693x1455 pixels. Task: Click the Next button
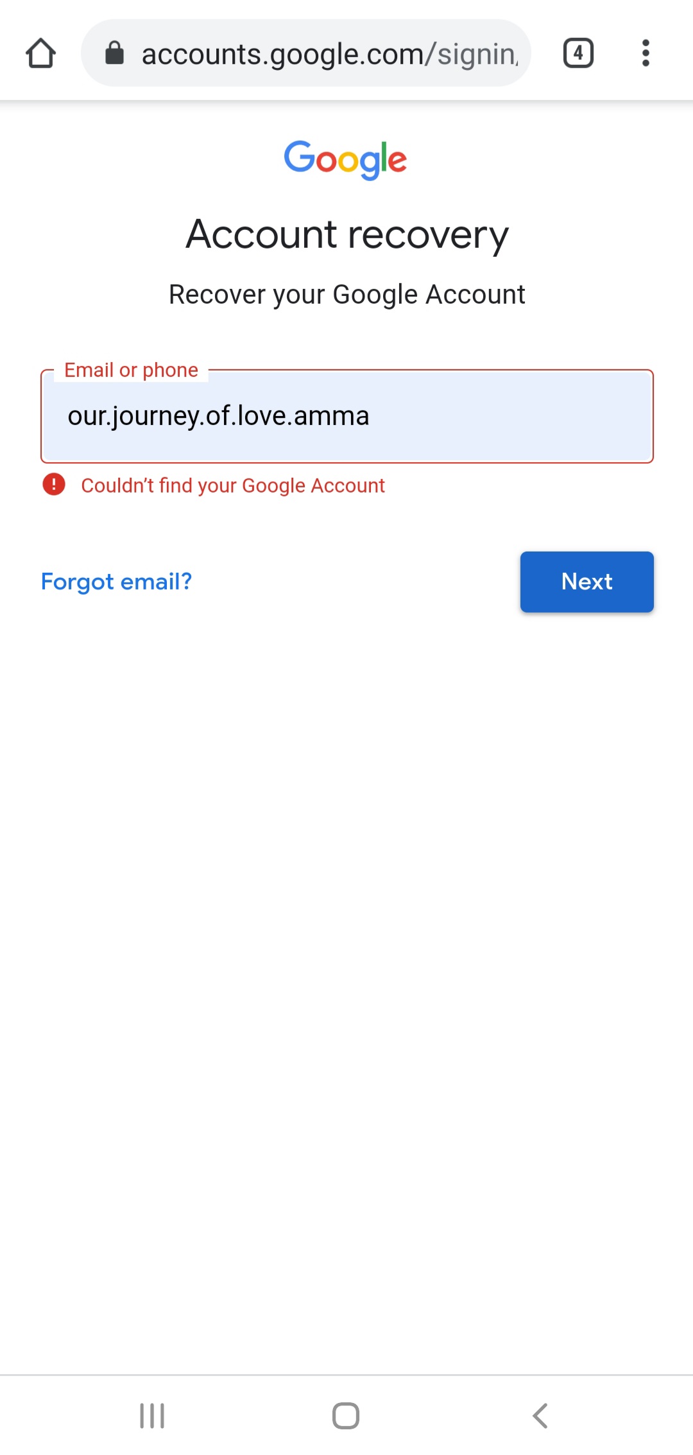(x=587, y=582)
